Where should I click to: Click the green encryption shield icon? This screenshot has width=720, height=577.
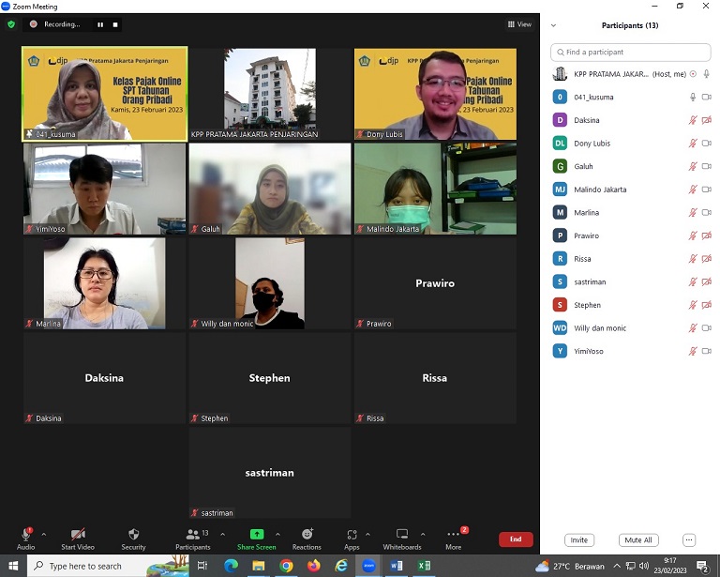(11, 24)
